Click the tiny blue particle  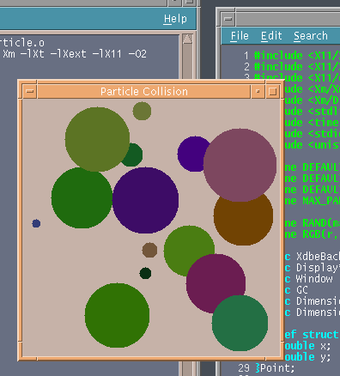(x=36, y=223)
